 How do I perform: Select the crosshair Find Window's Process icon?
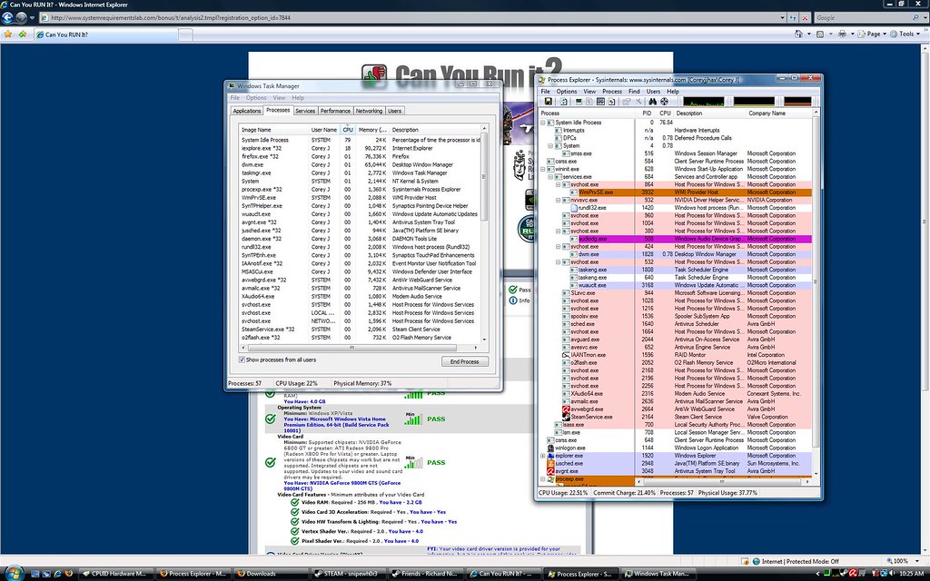(664, 102)
